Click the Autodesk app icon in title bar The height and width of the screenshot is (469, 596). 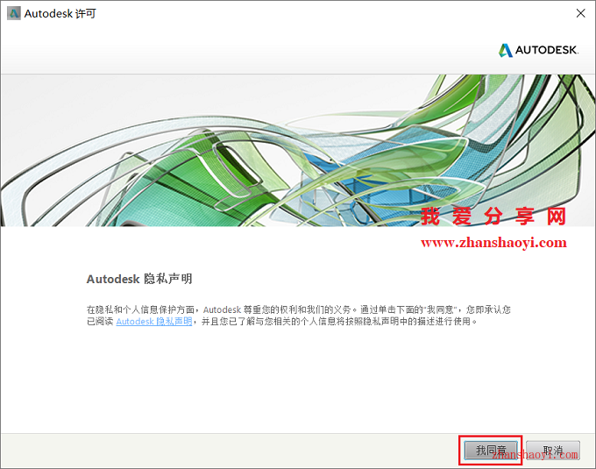(x=14, y=13)
